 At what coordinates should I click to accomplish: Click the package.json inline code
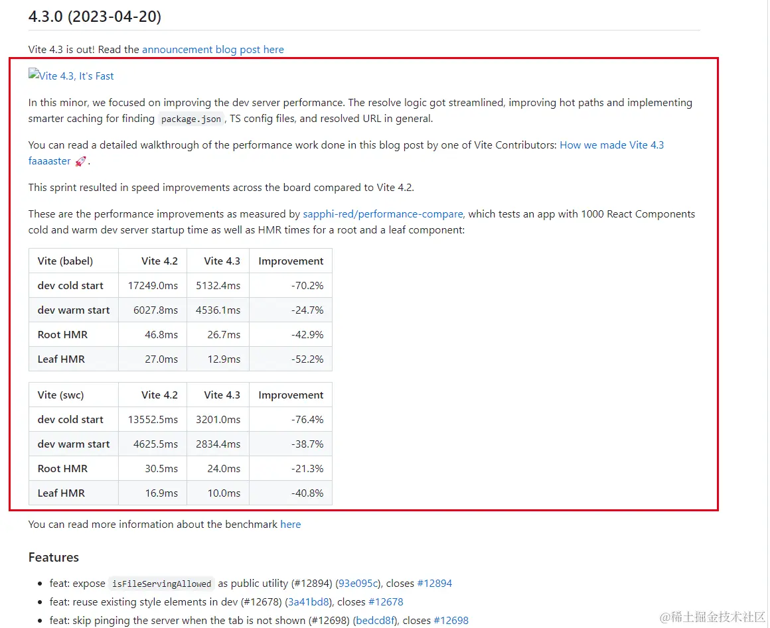(191, 119)
